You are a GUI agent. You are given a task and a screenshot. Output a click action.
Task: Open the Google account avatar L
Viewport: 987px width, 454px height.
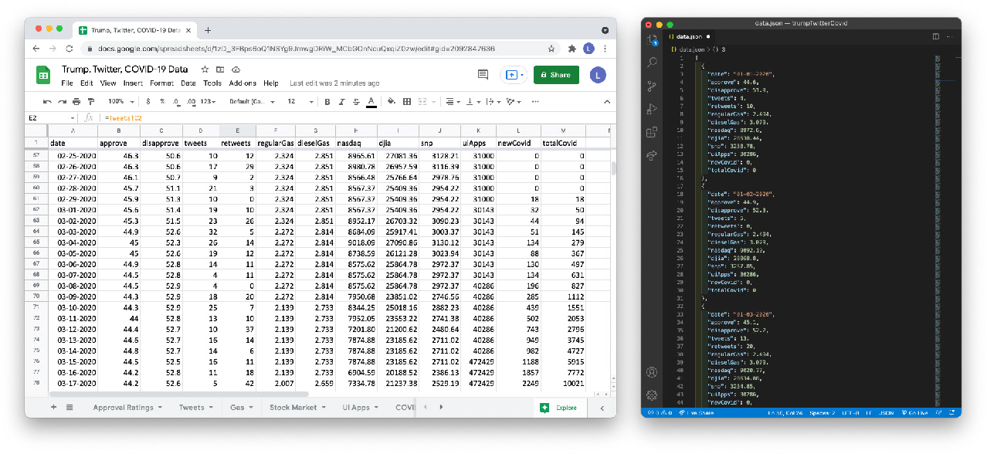click(598, 75)
